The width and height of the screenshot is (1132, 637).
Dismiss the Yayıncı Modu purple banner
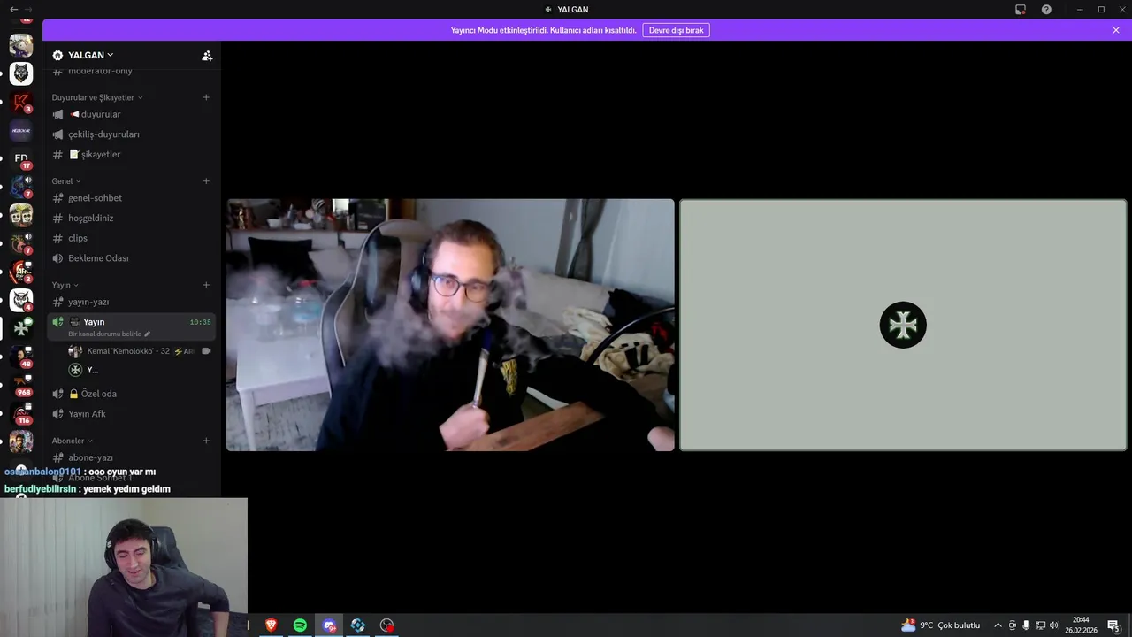point(1116,30)
